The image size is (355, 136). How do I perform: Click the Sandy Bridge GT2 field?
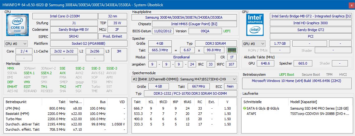[x=310, y=30]
